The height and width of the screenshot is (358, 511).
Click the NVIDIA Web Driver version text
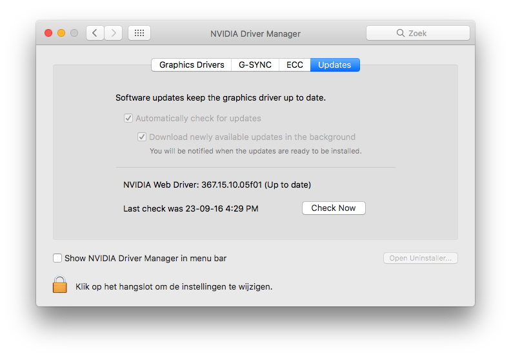pyautogui.click(x=217, y=184)
